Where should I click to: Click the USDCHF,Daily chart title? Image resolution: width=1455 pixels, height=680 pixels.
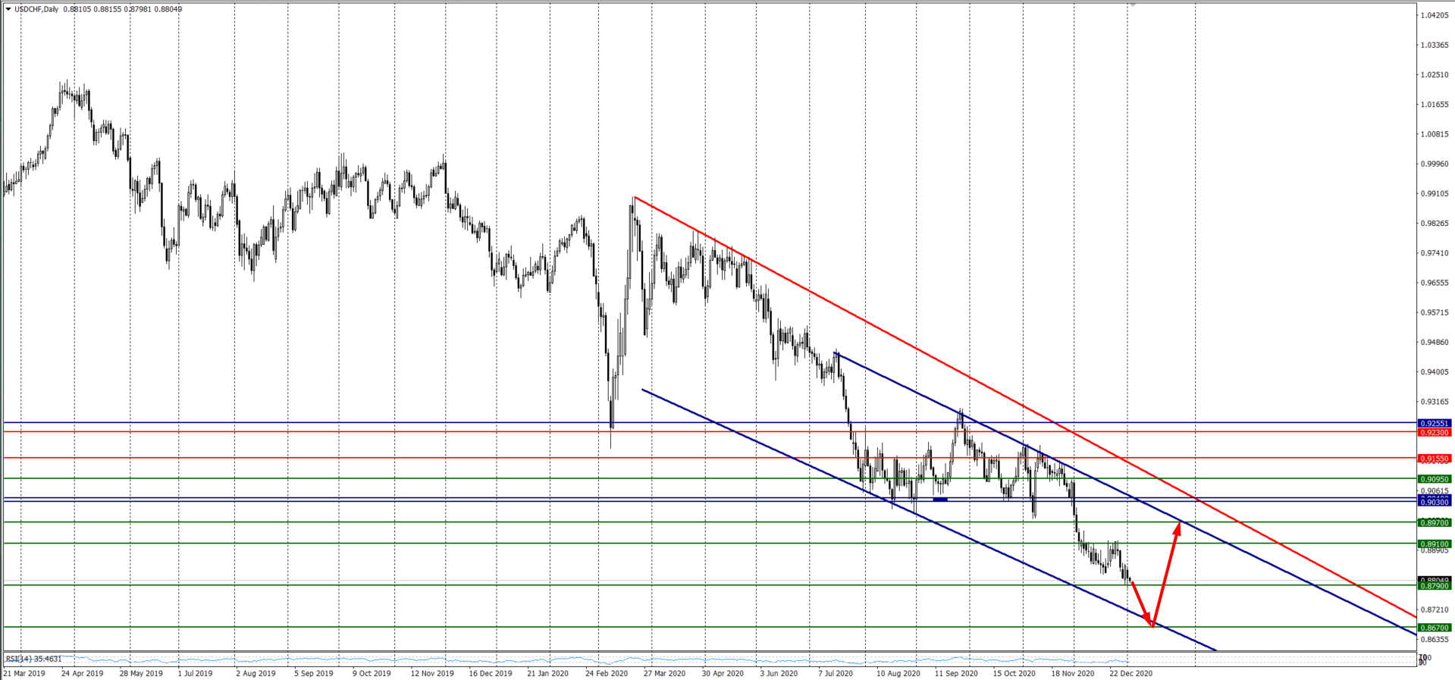[x=37, y=9]
